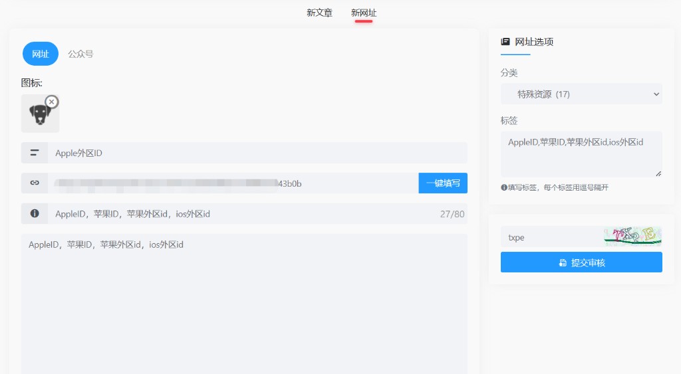Click the link chain icon
681x374 pixels.
(35, 183)
